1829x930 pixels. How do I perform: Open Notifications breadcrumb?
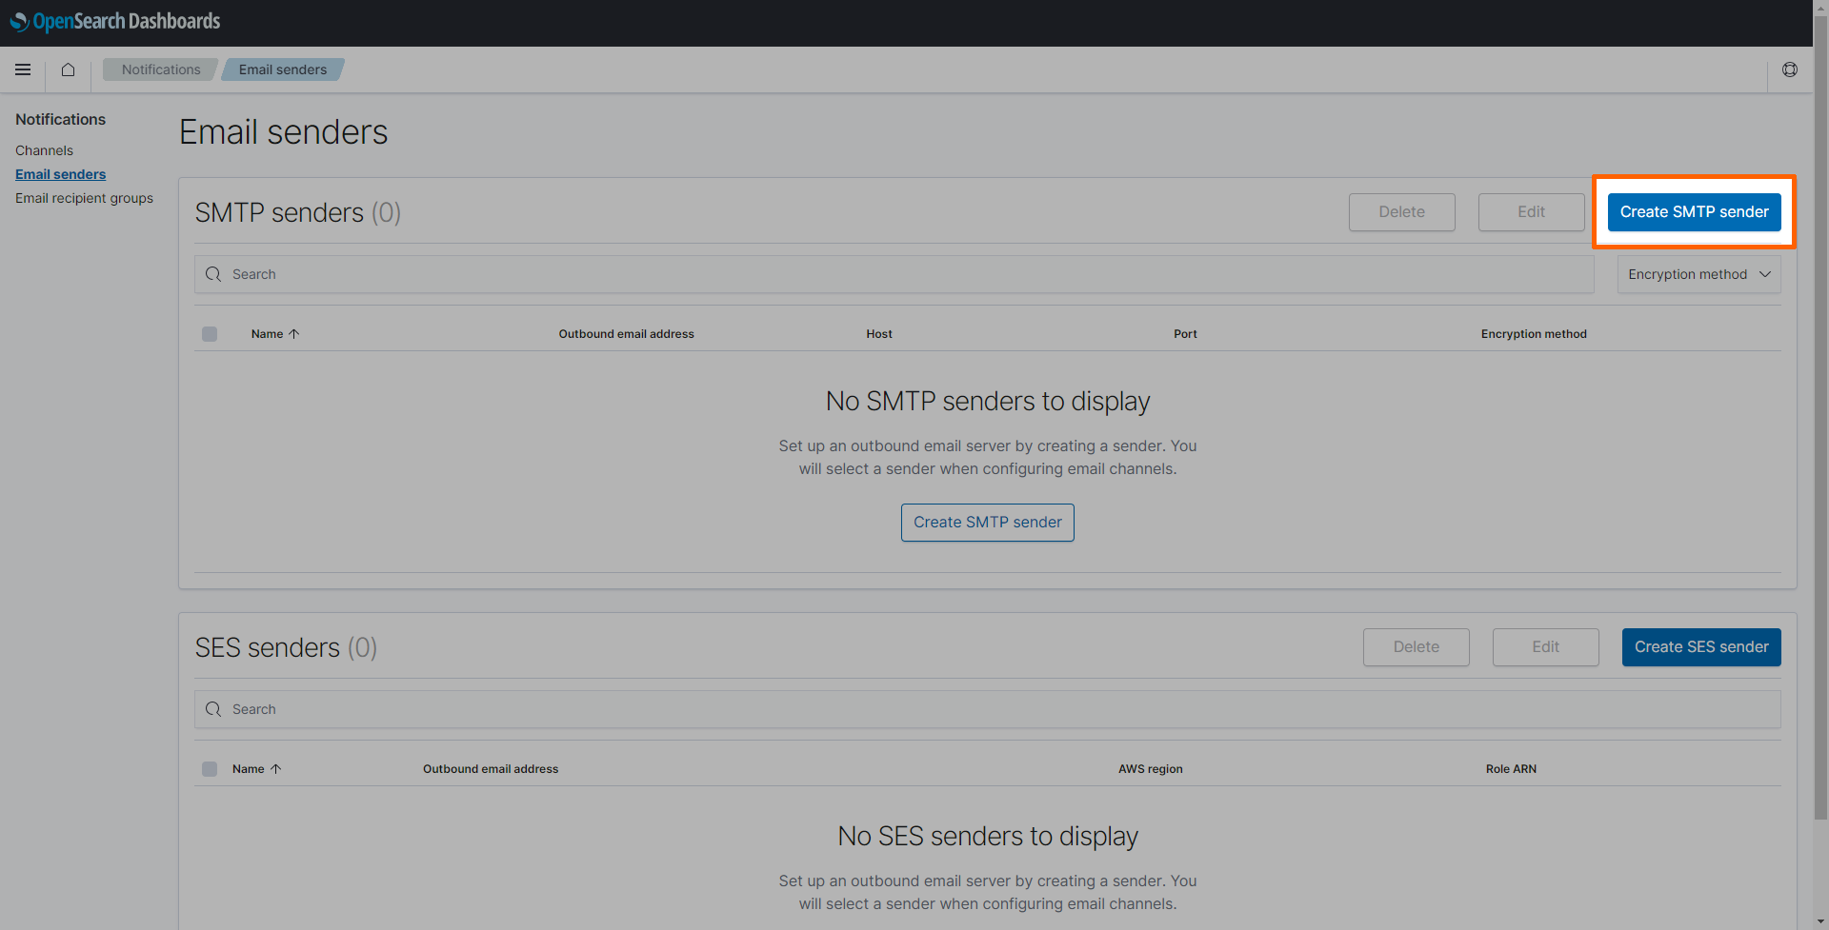point(161,69)
